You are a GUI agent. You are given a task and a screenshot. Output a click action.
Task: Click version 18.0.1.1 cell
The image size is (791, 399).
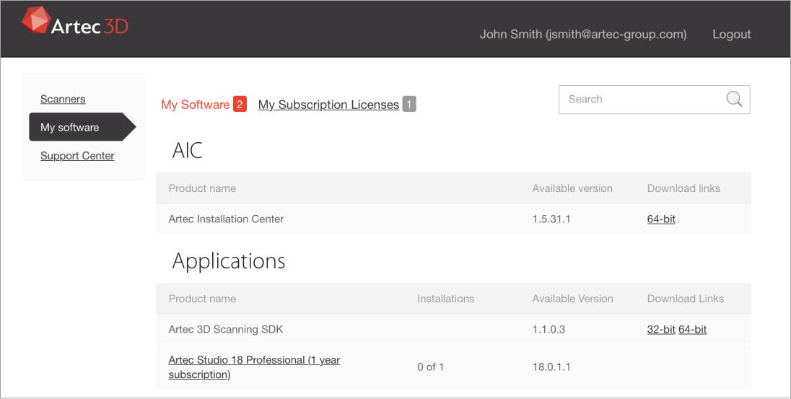(x=551, y=367)
